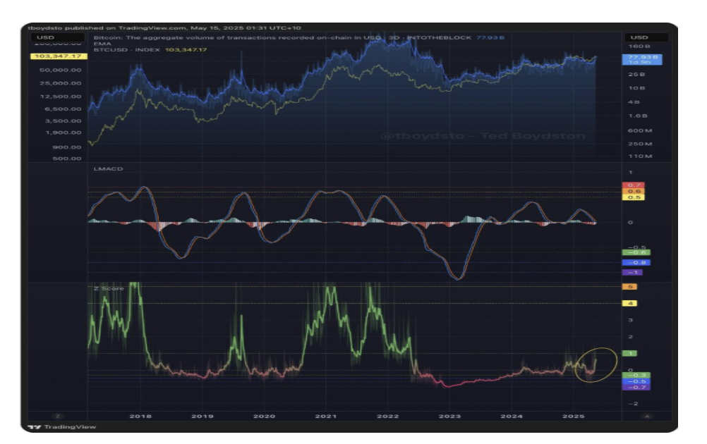The height and width of the screenshot is (444, 707).
Task: Click the 50,000.00 price scale value
Action: click(61, 70)
